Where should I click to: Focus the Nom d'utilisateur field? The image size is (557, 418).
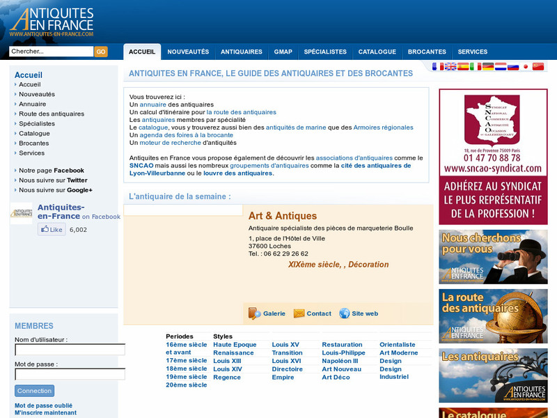(x=70, y=350)
